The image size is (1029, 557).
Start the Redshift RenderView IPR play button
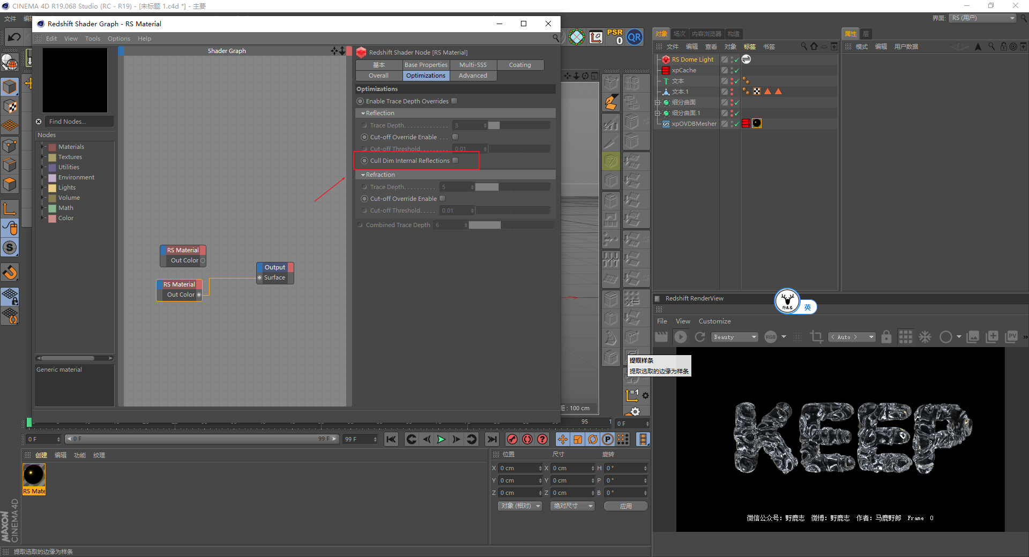[x=681, y=337]
